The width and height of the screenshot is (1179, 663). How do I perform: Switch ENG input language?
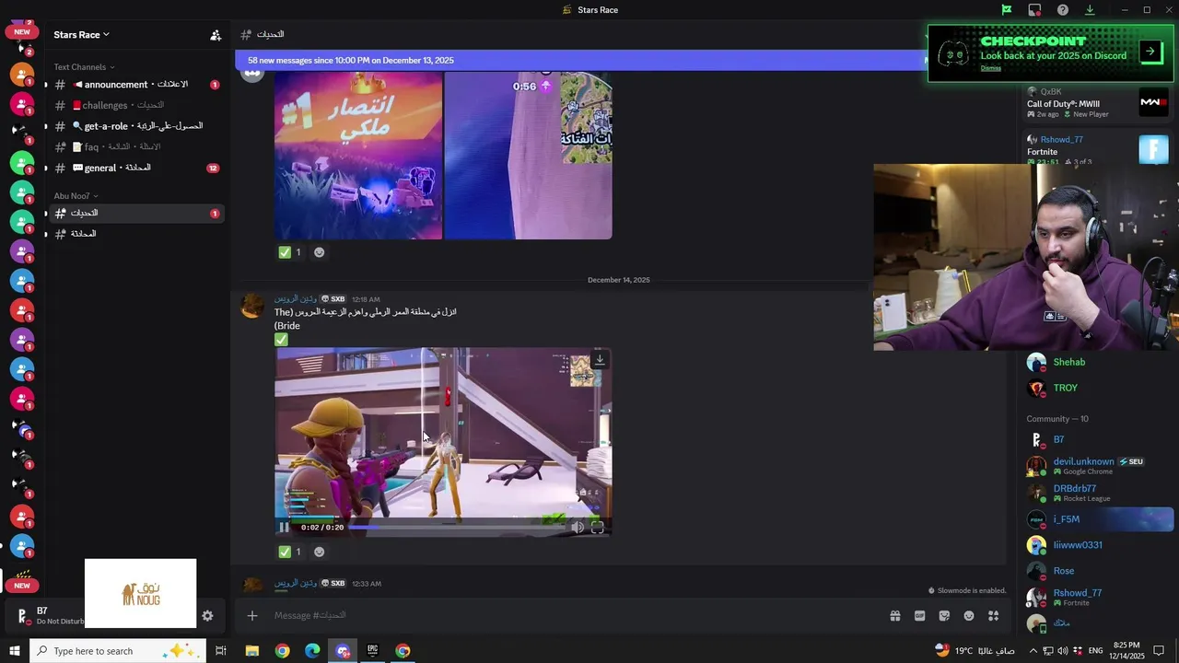pyautogui.click(x=1095, y=651)
